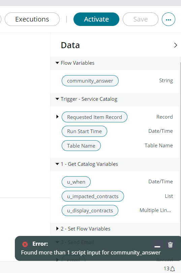Select the Table Name data pill

point(81,146)
